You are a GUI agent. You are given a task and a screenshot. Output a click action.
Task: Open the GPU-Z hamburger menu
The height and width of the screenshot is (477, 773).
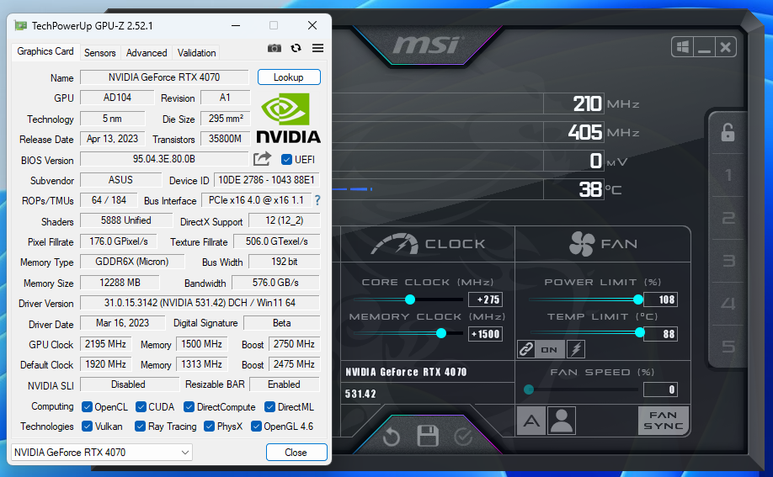pos(318,48)
